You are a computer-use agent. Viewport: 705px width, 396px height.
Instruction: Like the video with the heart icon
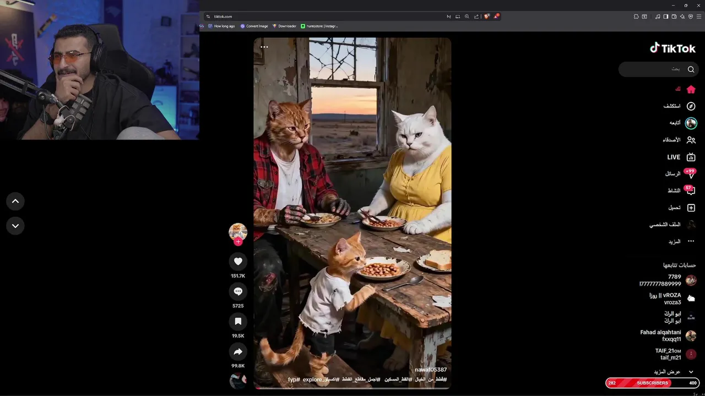[x=238, y=261]
